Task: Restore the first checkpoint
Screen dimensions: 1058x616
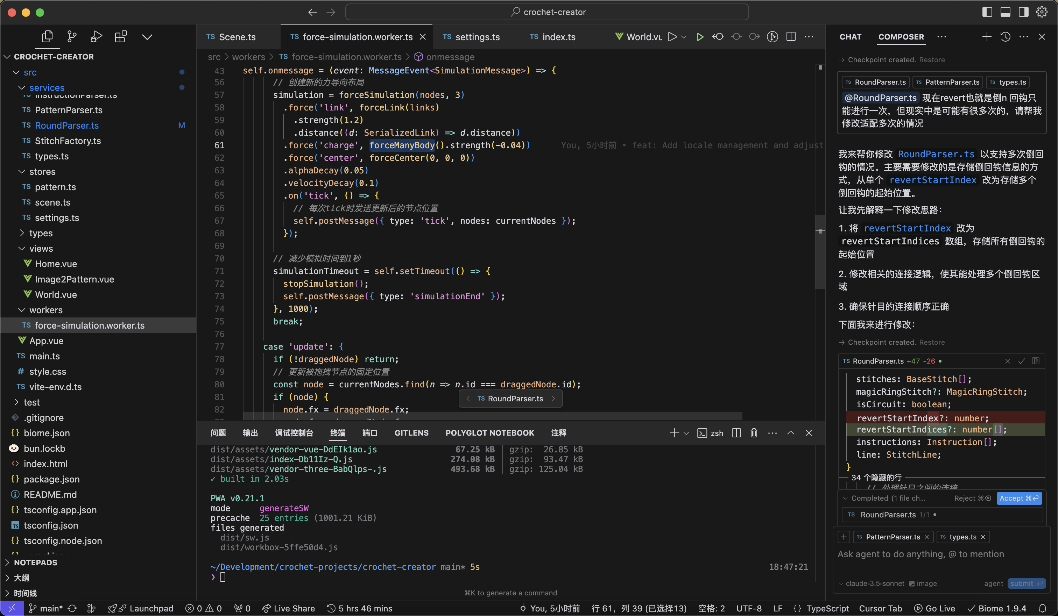Action: point(932,59)
